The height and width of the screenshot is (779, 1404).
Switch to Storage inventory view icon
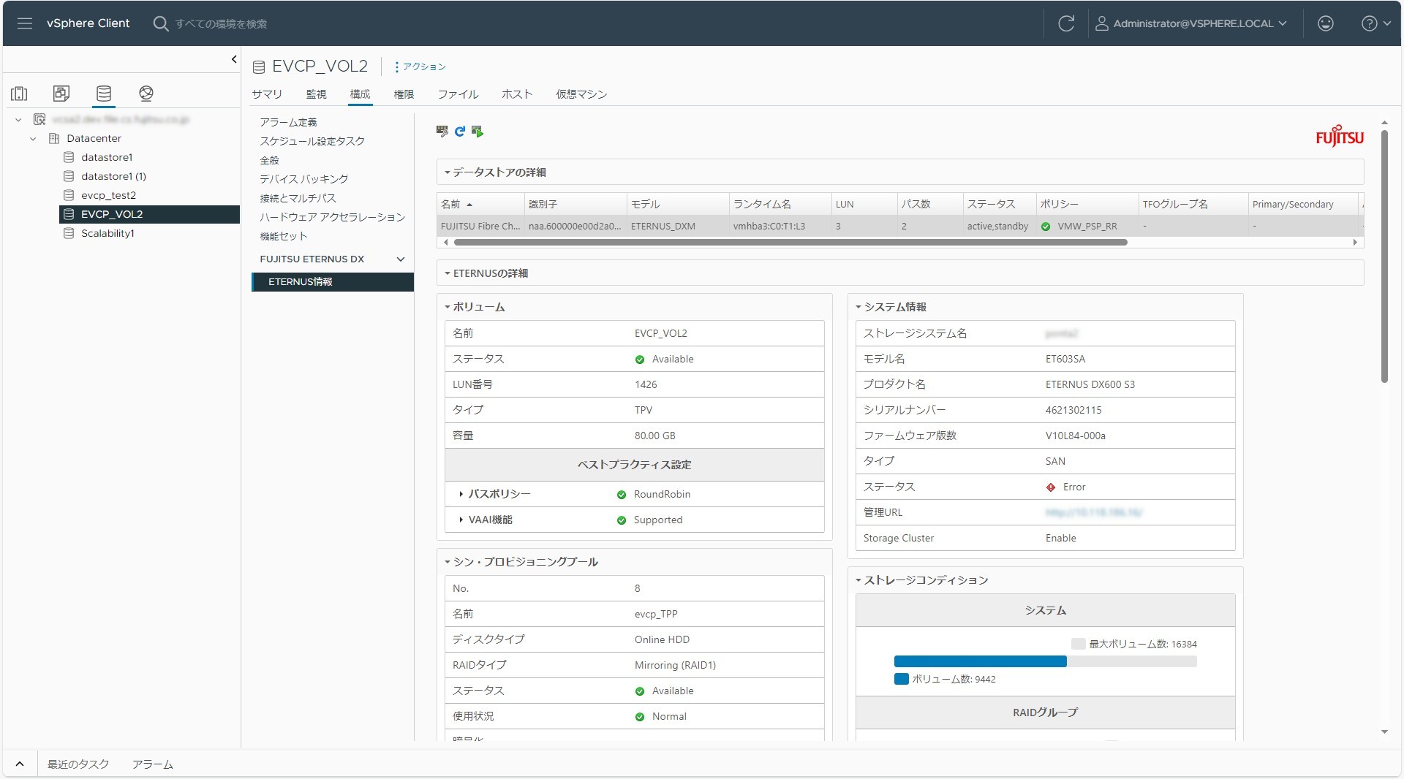coord(104,94)
